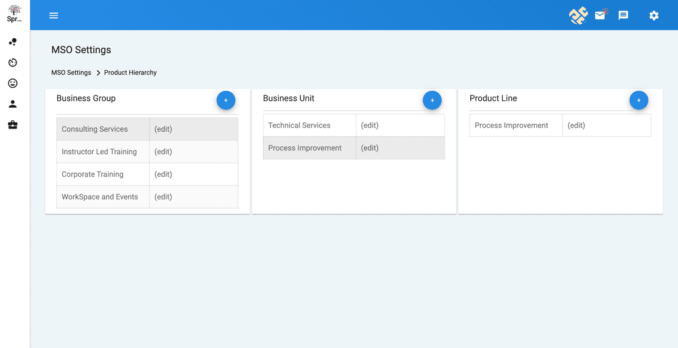The height and width of the screenshot is (348, 678).
Task: Open the settings gear icon
Action: [654, 16]
